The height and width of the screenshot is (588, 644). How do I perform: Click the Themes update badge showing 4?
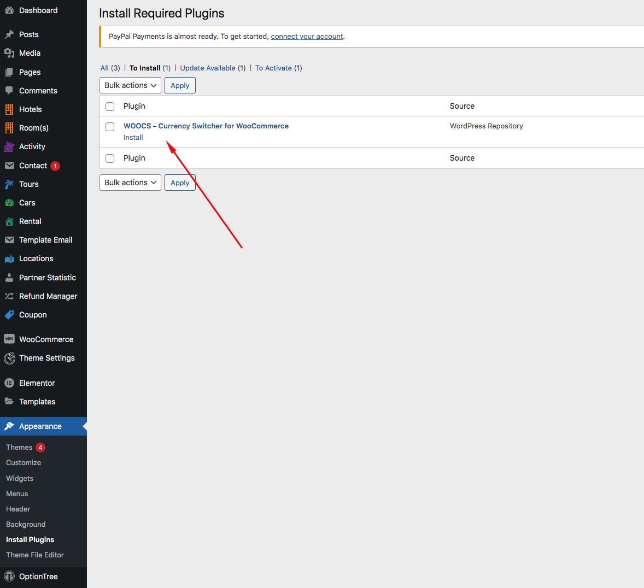click(x=40, y=448)
